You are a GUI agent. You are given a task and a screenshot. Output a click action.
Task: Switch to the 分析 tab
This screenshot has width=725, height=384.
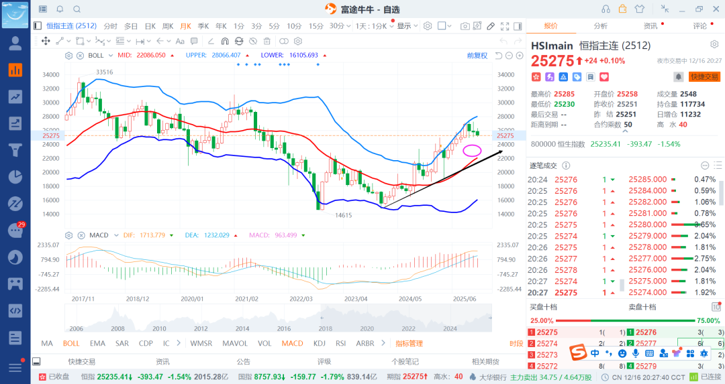tap(600, 26)
